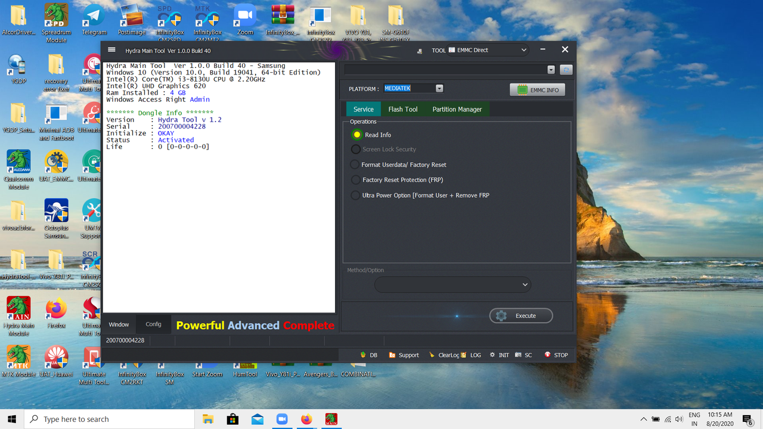Open Mail app from the taskbar
This screenshot has height=429, width=763.
[x=257, y=419]
